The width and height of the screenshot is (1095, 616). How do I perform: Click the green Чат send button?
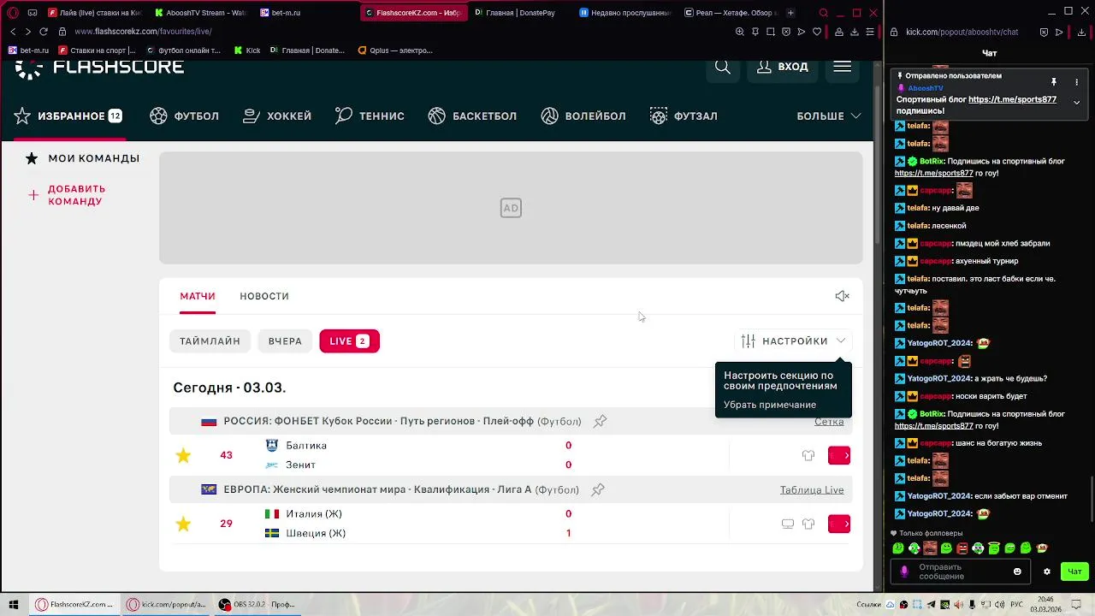click(1074, 572)
